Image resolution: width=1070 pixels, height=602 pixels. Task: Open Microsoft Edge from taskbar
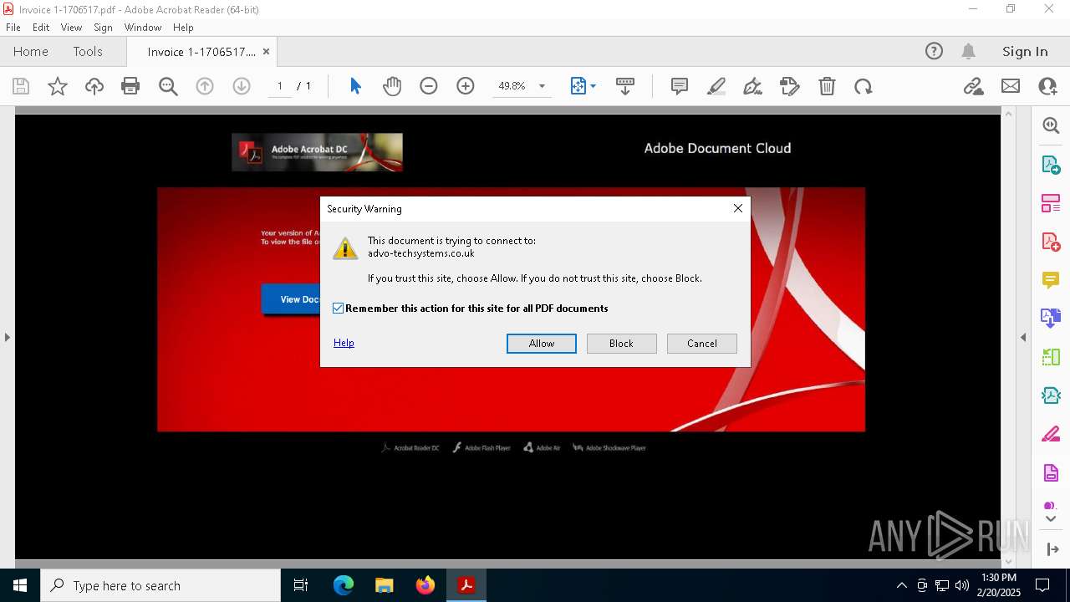click(344, 585)
